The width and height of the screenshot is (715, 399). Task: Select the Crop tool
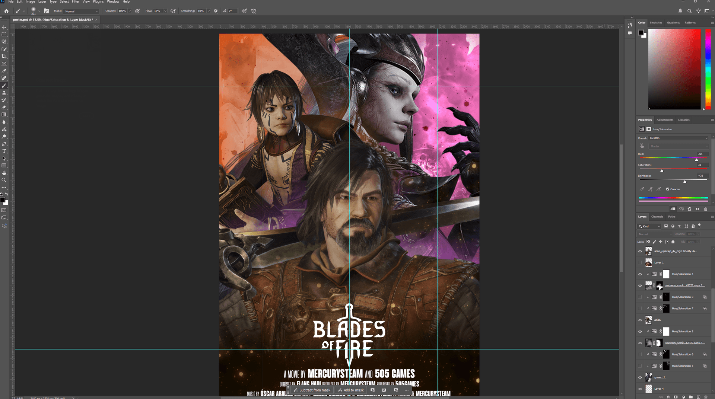4,57
